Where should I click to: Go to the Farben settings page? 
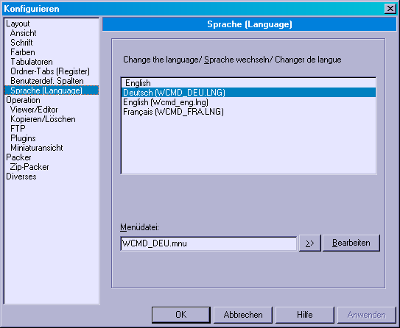23,52
